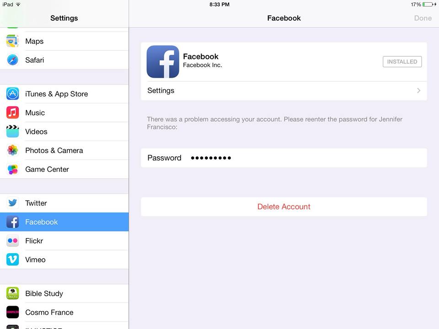
Task: Tap the Safari compass icon
Action: point(13,60)
